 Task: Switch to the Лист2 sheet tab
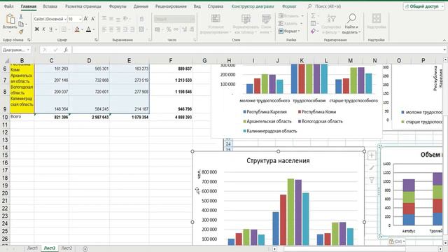66,248
